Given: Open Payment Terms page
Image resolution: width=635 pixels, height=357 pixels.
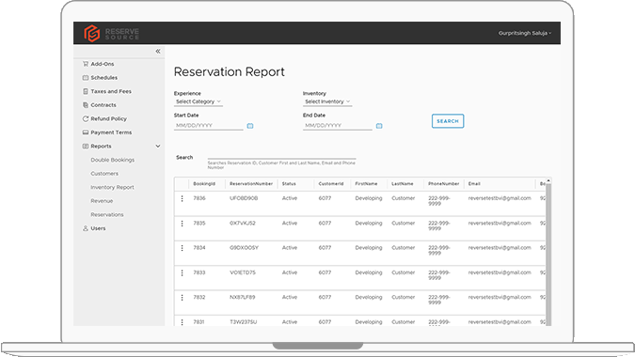Looking at the screenshot, I should [x=111, y=132].
